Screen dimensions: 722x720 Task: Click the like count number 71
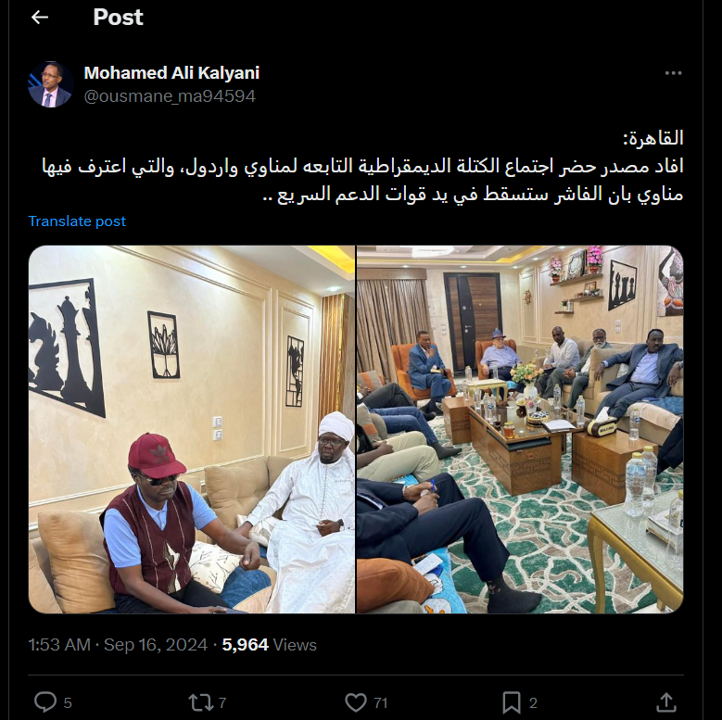pyautogui.click(x=380, y=703)
